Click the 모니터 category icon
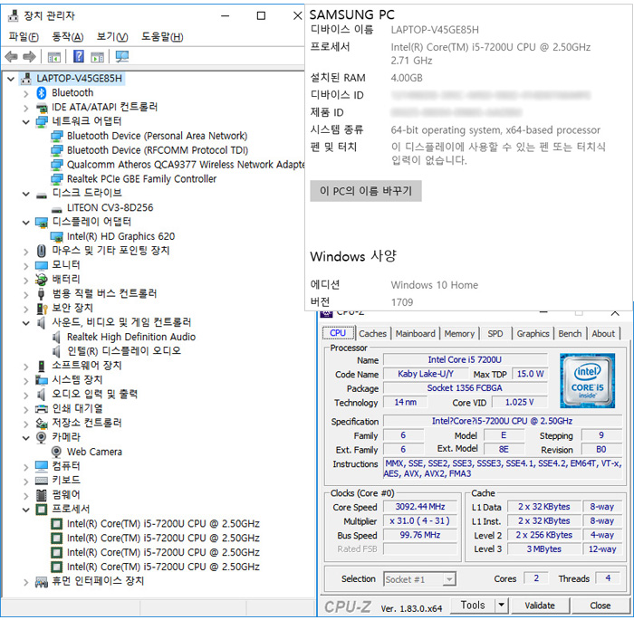The width and height of the screenshot is (634, 620). [42, 265]
